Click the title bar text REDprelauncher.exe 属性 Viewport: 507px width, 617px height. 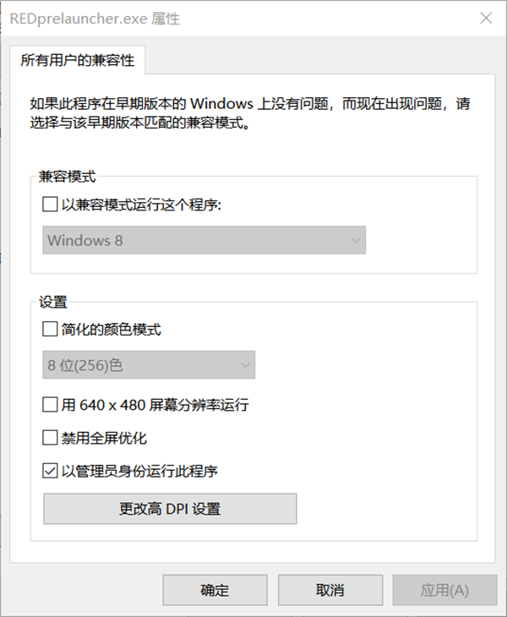95,19
